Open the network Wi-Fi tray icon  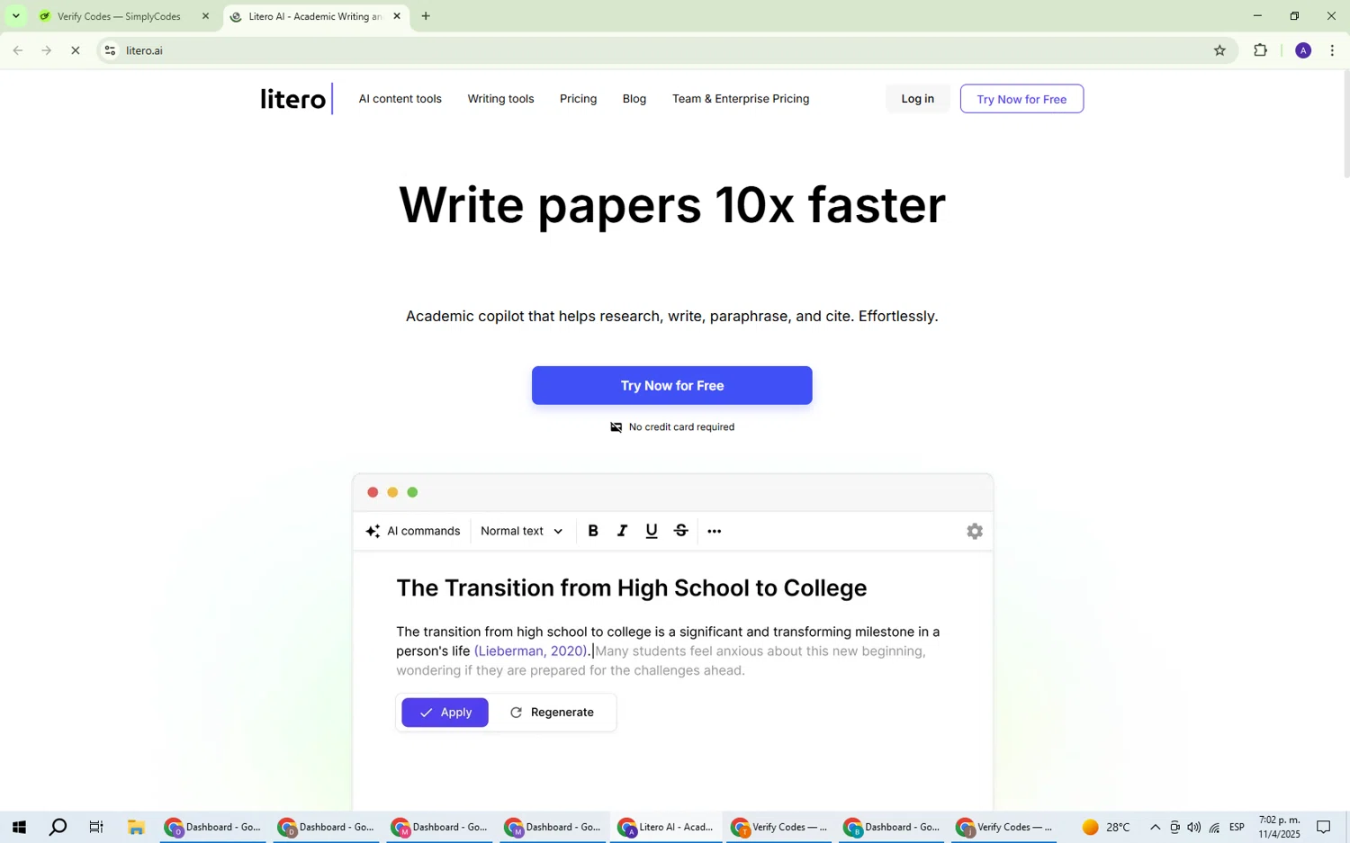coord(1214,828)
